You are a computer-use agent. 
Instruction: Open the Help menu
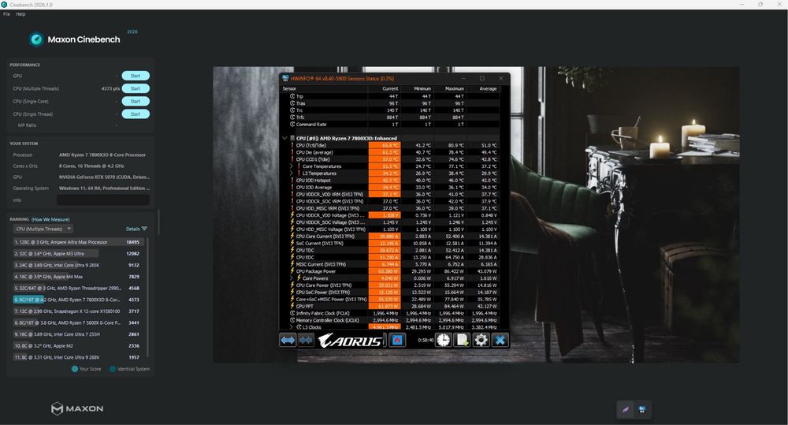[x=20, y=14]
